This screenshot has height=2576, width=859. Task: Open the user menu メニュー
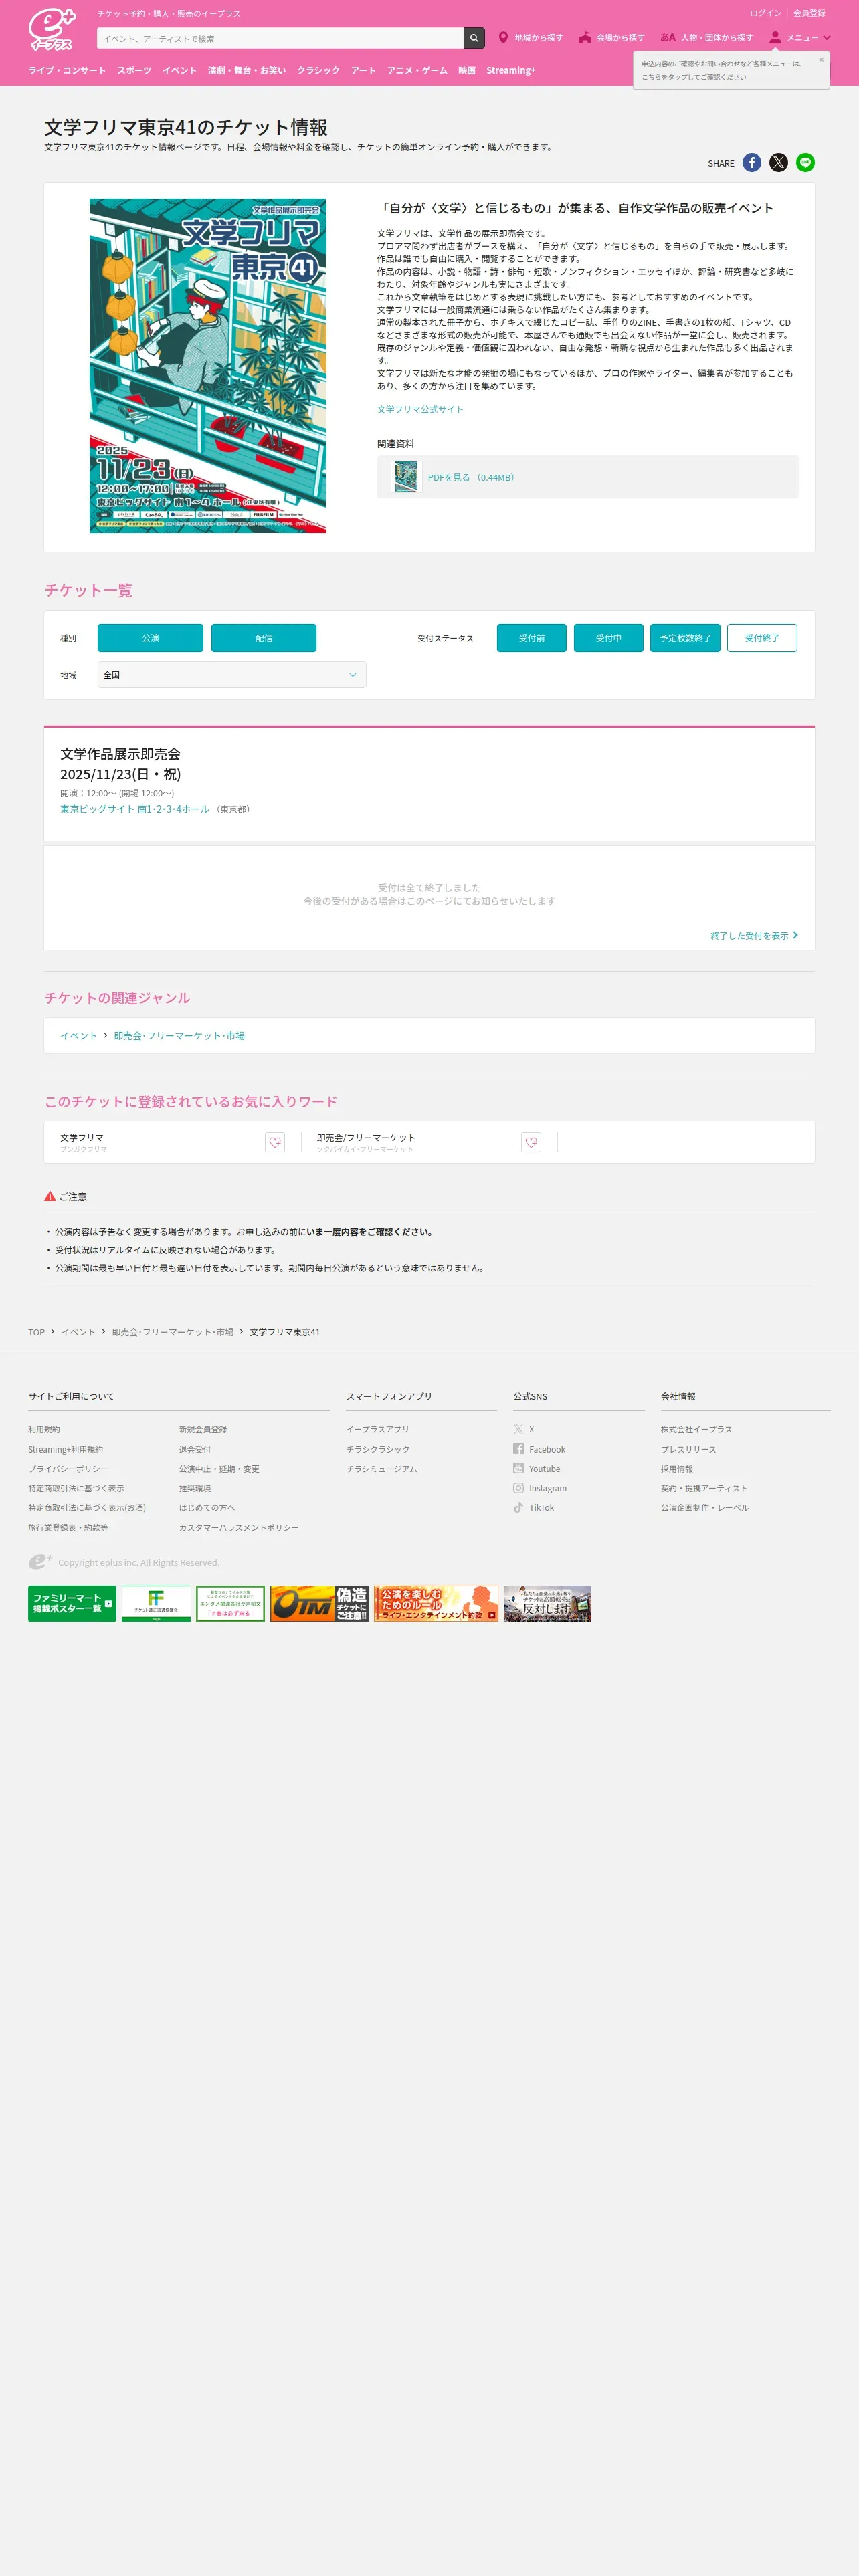coord(799,38)
